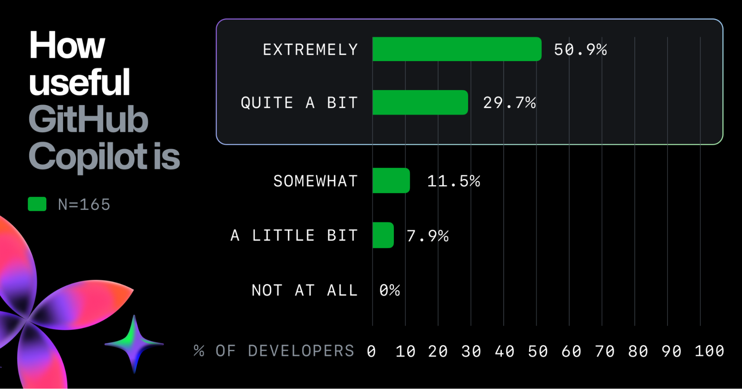This screenshot has width=742, height=389.
Task: Click the 50 tick on the axis
Action: click(x=537, y=351)
